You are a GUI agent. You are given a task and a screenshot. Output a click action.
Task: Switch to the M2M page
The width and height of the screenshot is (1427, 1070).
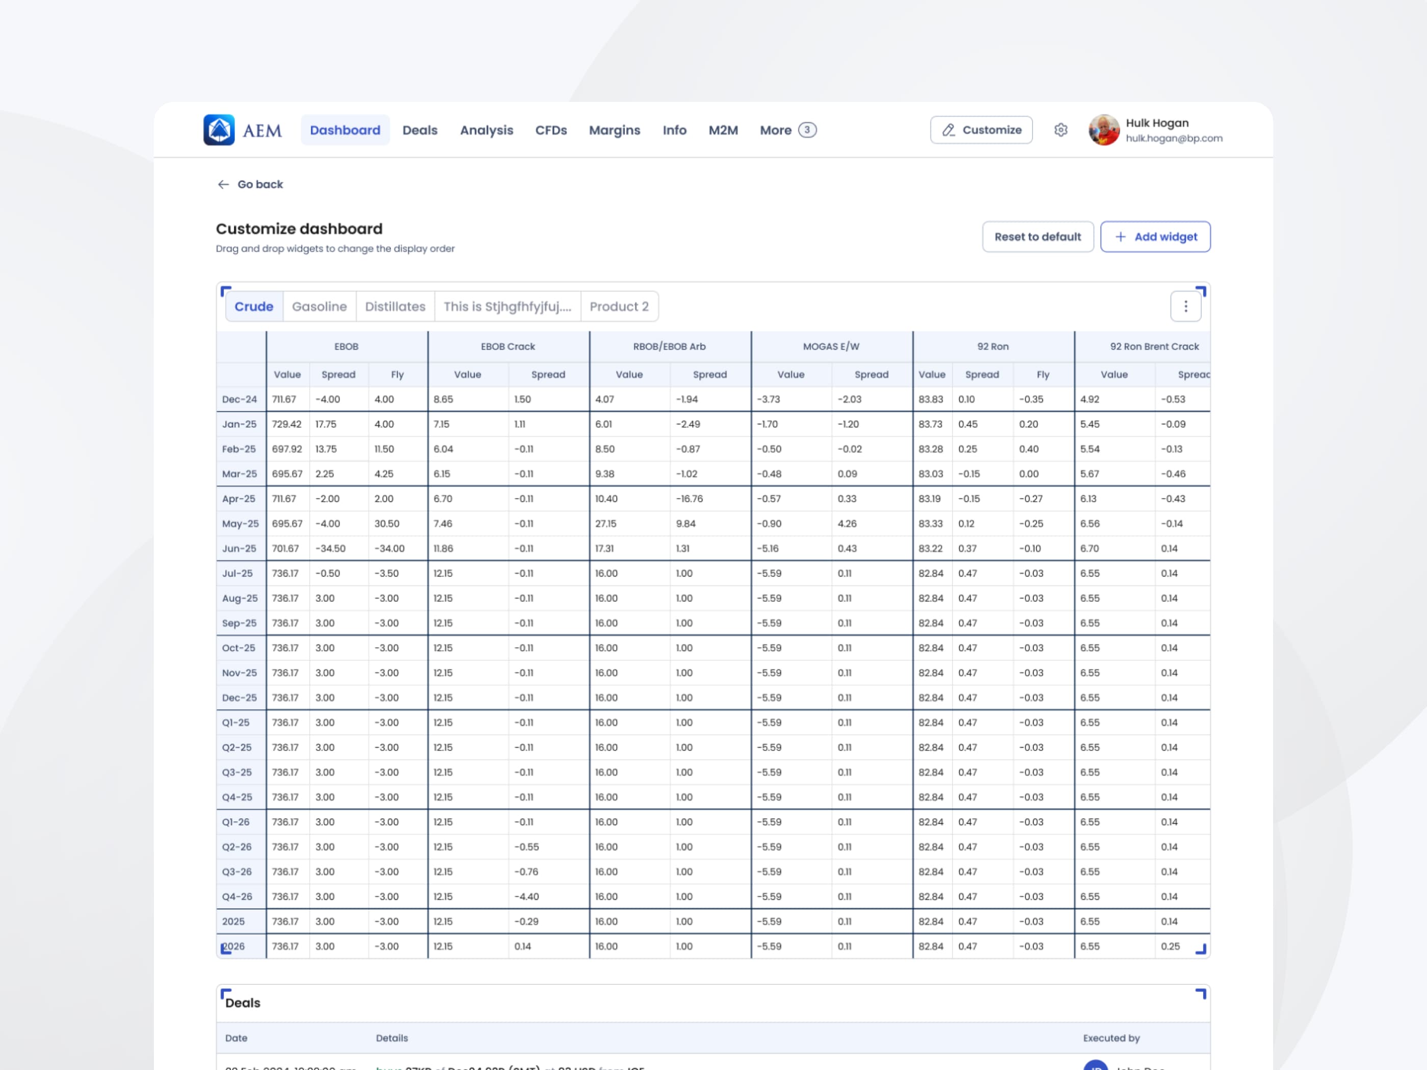click(x=723, y=129)
